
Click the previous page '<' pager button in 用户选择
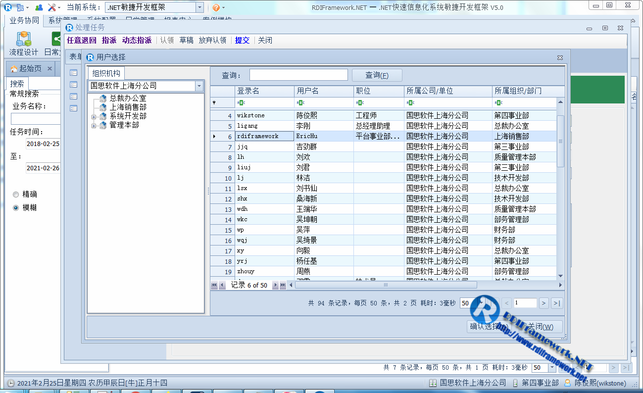tap(507, 303)
